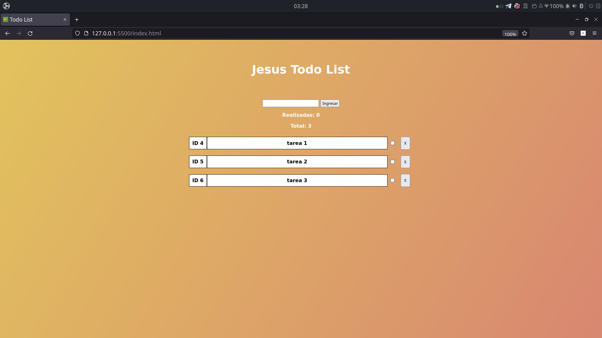
Task: Click the 'ID 4' cell
Action: 198,143
